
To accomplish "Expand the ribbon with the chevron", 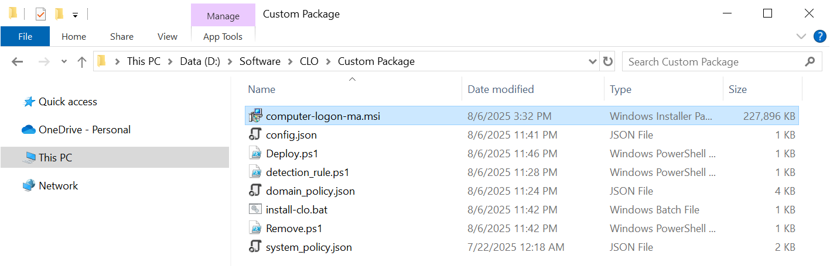I will 801,36.
